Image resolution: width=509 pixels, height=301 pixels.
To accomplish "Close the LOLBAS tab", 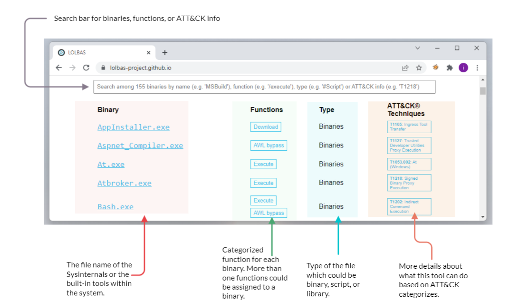I will (149, 53).
